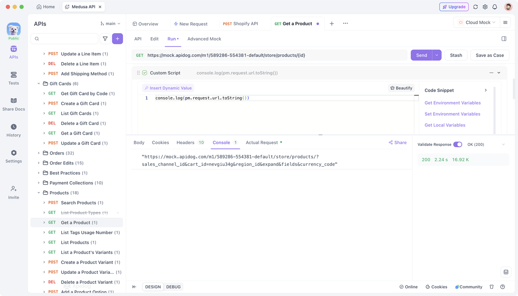Open the response Body tab
Image resolution: width=518 pixels, height=296 pixels.
pyautogui.click(x=139, y=142)
